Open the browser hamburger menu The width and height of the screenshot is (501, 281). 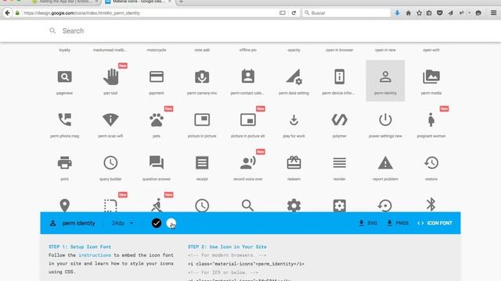[494, 13]
